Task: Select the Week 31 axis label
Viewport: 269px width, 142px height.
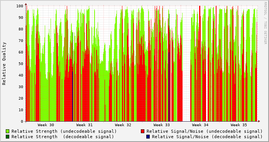Action: pos(84,125)
